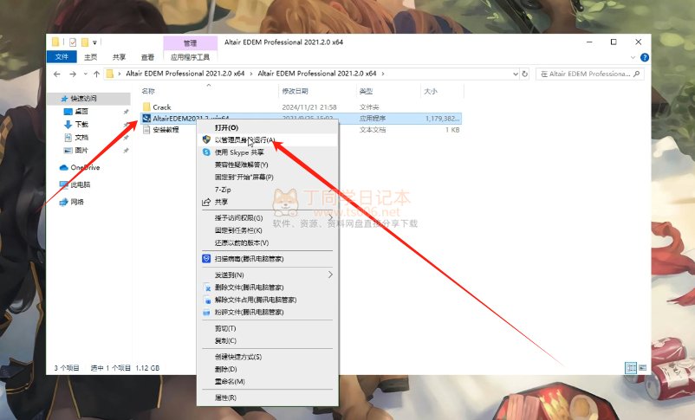Click the Skype icon in context menu
This screenshot has height=420, width=695.
point(206,152)
